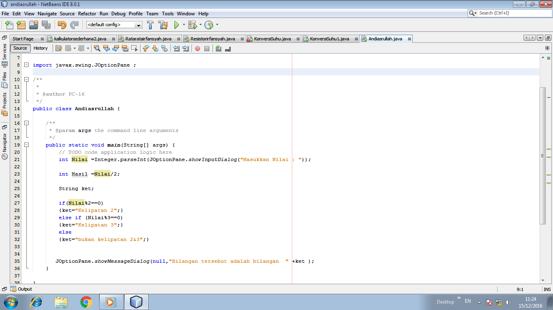Open the Profile Project dropdown arrow
553x310 pixels.
pos(217,25)
